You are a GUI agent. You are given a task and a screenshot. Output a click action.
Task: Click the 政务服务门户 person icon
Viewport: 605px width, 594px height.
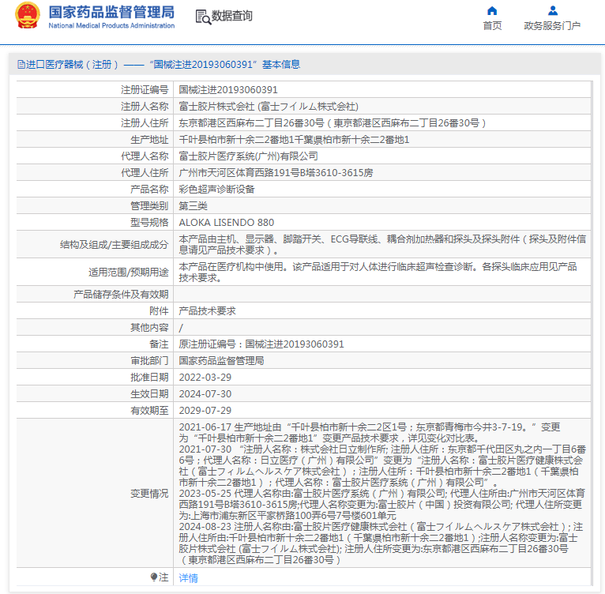[x=552, y=11]
